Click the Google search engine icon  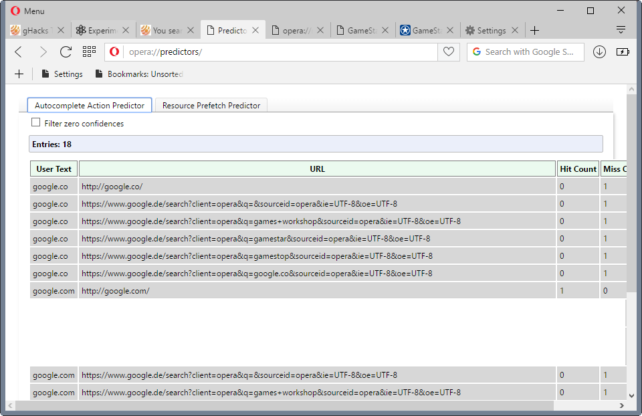[x=477, y=51]
